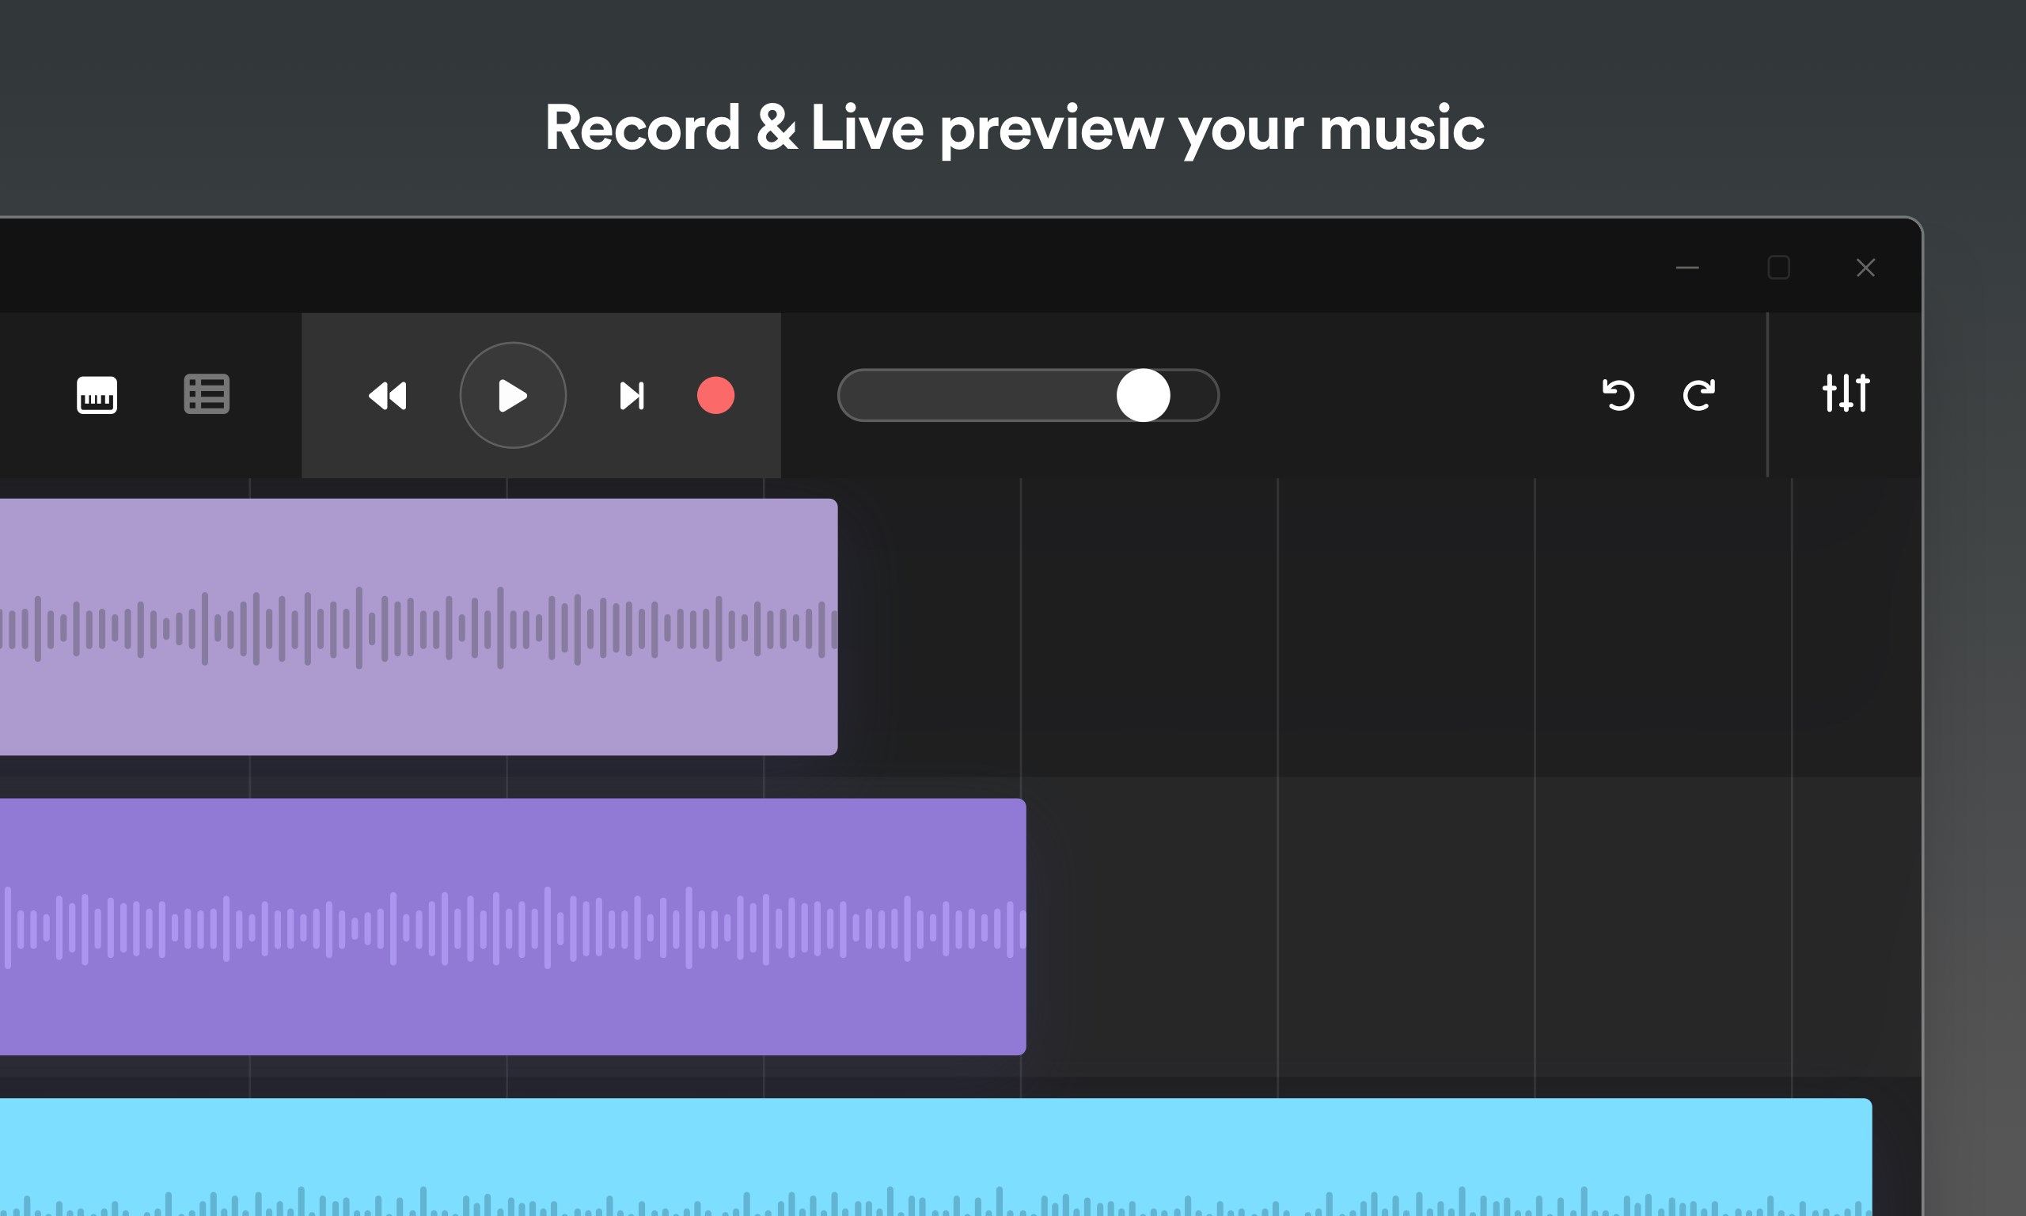The height and width of the screenshot is (1216, 2026).
Task: Skip playback to the end
Action: tap(632, 395)
